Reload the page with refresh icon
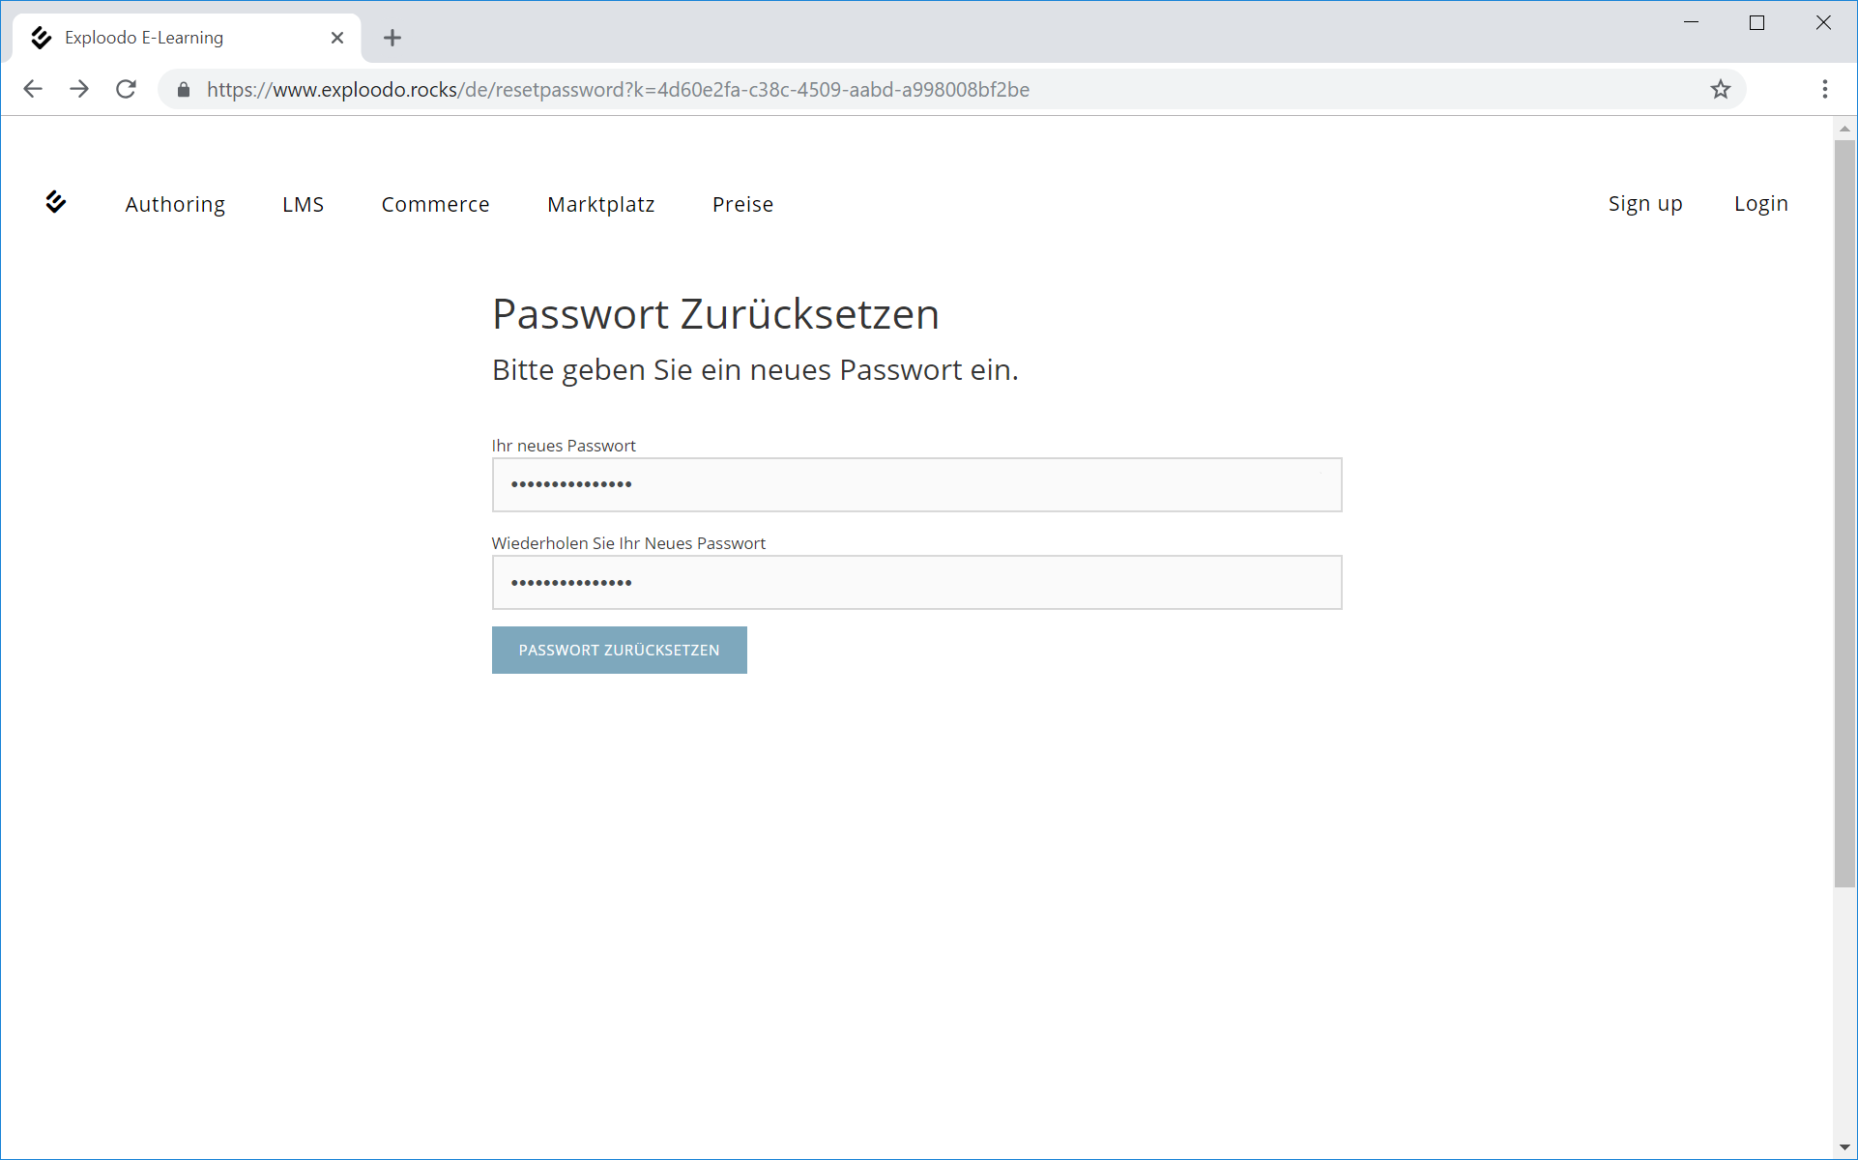Viewport: 1858px width, 1160px height. coord(126,89)
